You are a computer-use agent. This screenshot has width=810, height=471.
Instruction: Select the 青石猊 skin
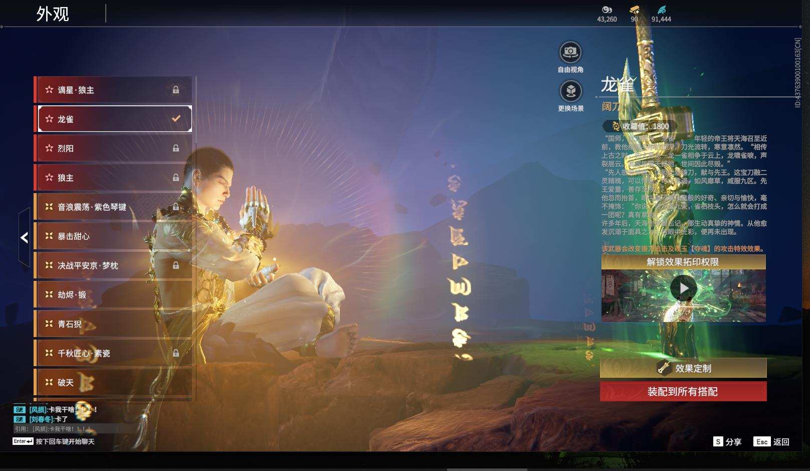point(113,324)
